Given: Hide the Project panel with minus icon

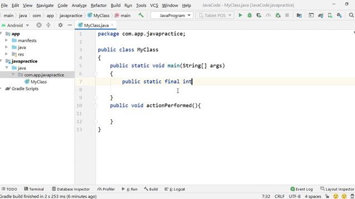Looking at the screenshot, I should coord(70,25).
